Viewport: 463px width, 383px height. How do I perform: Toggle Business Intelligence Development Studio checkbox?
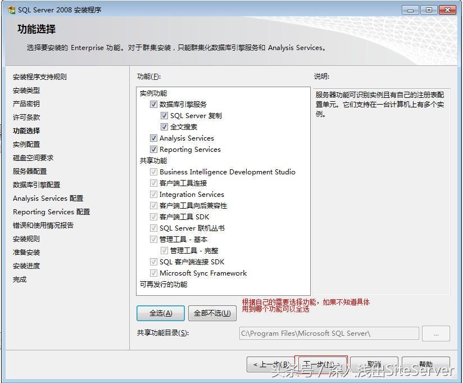point(153,172)
